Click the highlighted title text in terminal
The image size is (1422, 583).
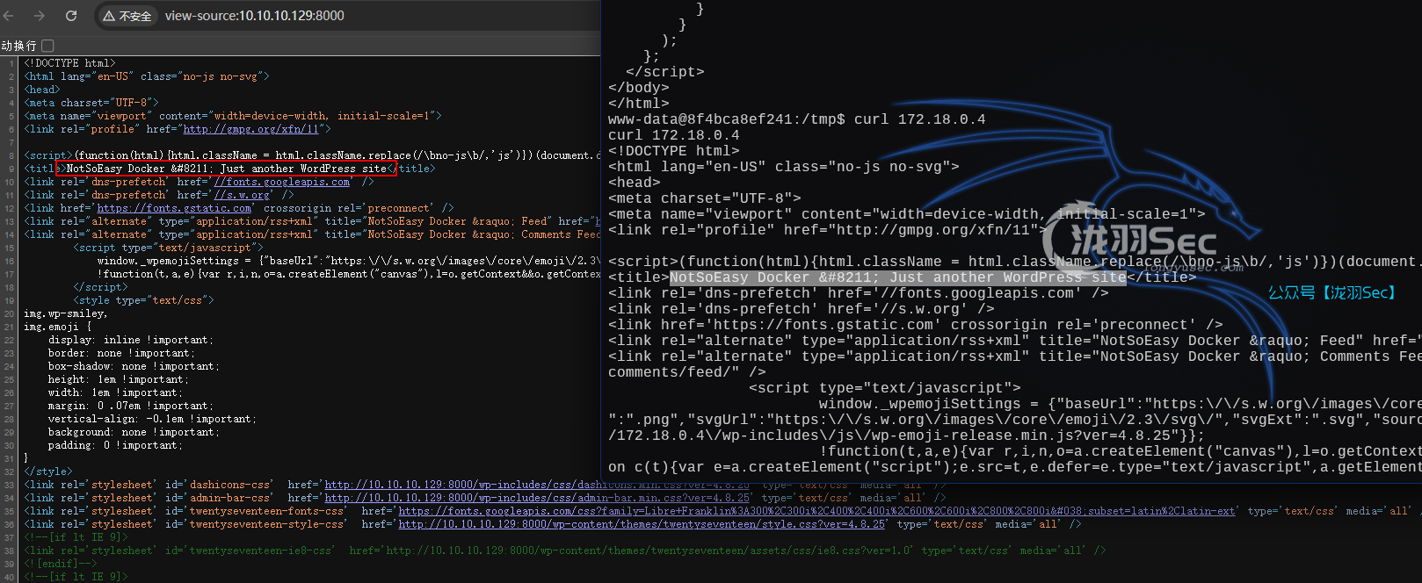tap(896, 277)
